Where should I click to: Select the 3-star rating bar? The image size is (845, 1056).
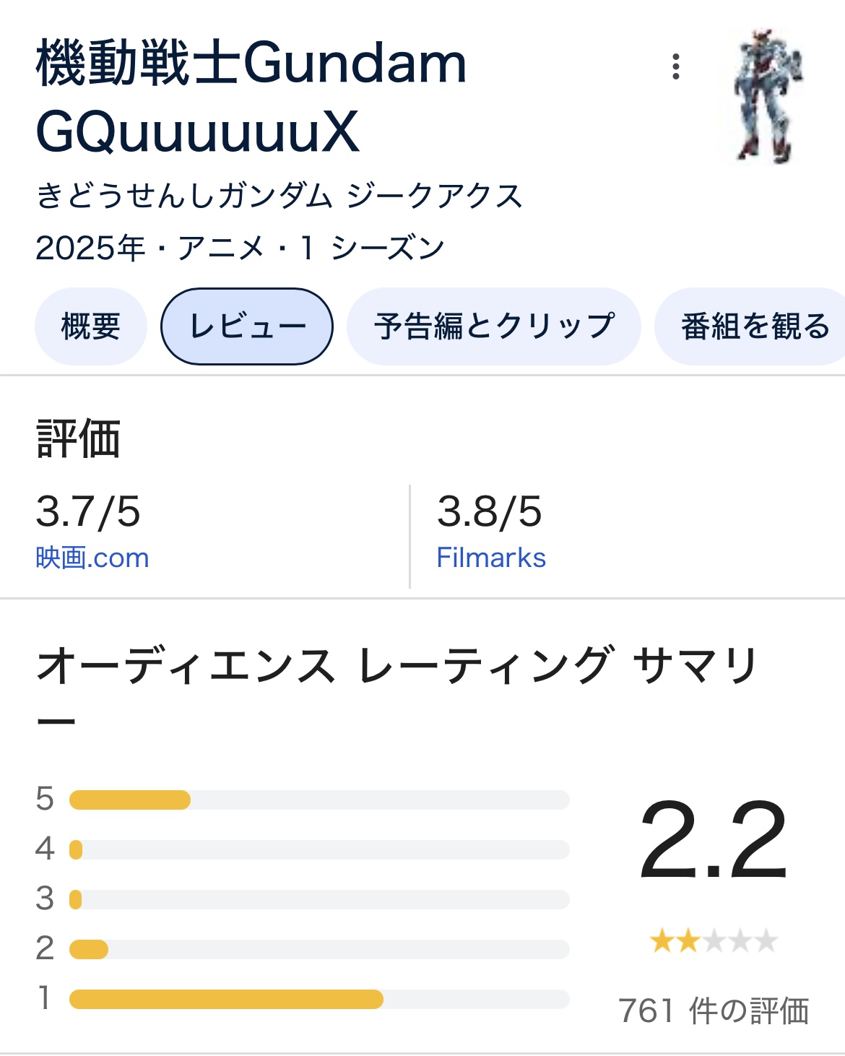point(319,899)
